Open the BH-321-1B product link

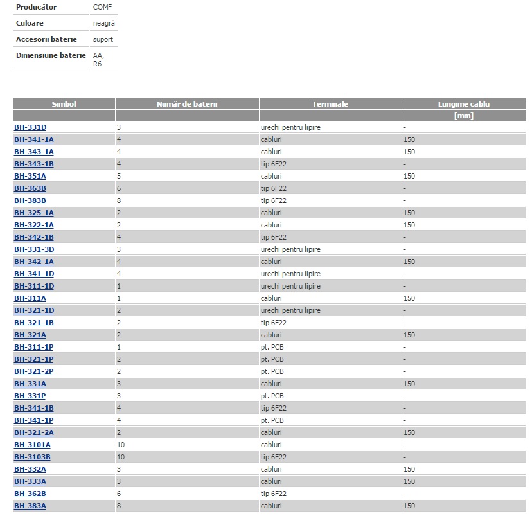pos(34,323)
